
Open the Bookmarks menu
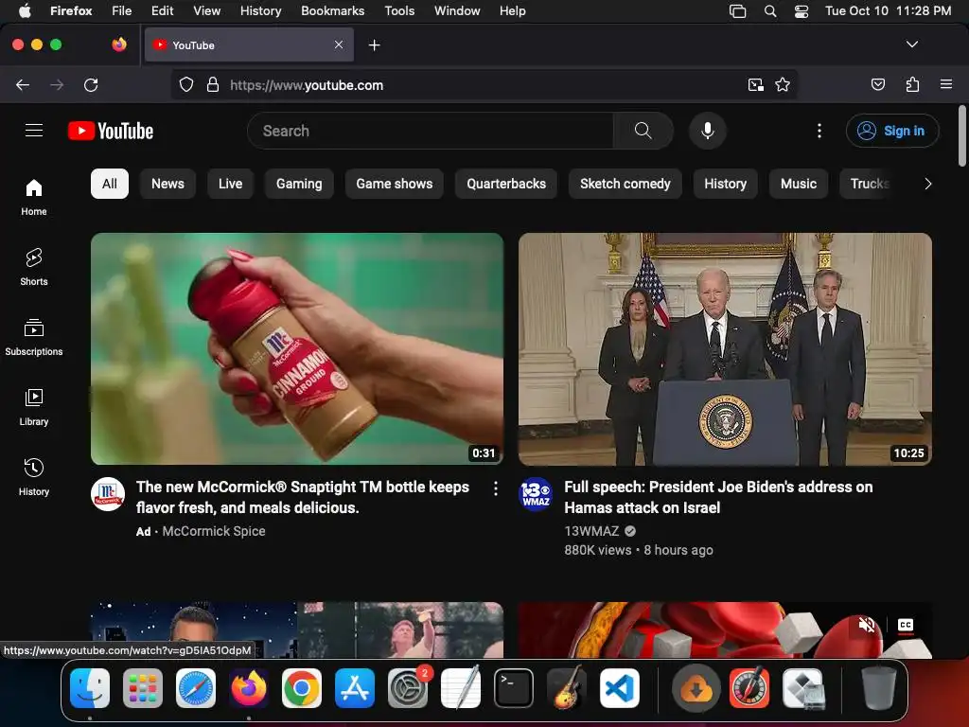click(x=332, y=11)
